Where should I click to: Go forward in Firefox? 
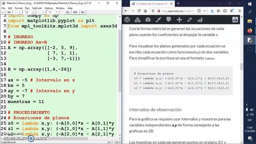point(132,11)
